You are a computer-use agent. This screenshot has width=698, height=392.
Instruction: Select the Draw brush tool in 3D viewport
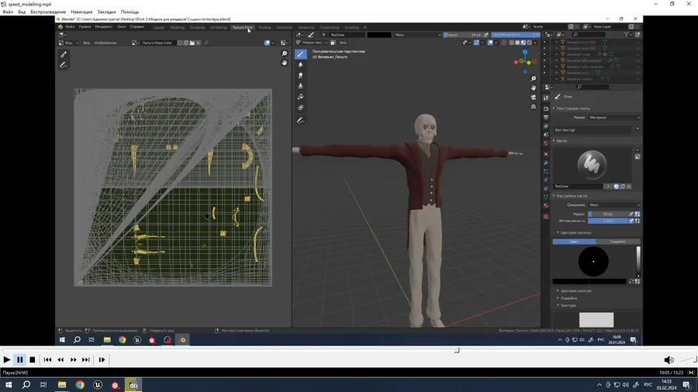click(x=301, y=54)
